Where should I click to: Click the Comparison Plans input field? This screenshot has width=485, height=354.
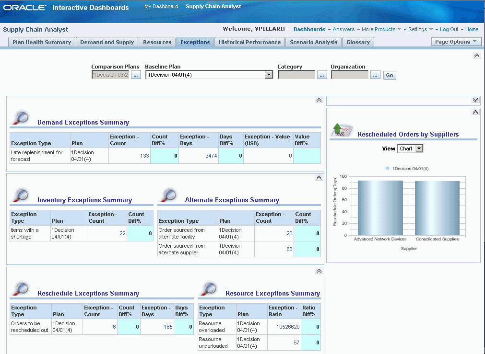pyautogui.click(x=110, y=75)
